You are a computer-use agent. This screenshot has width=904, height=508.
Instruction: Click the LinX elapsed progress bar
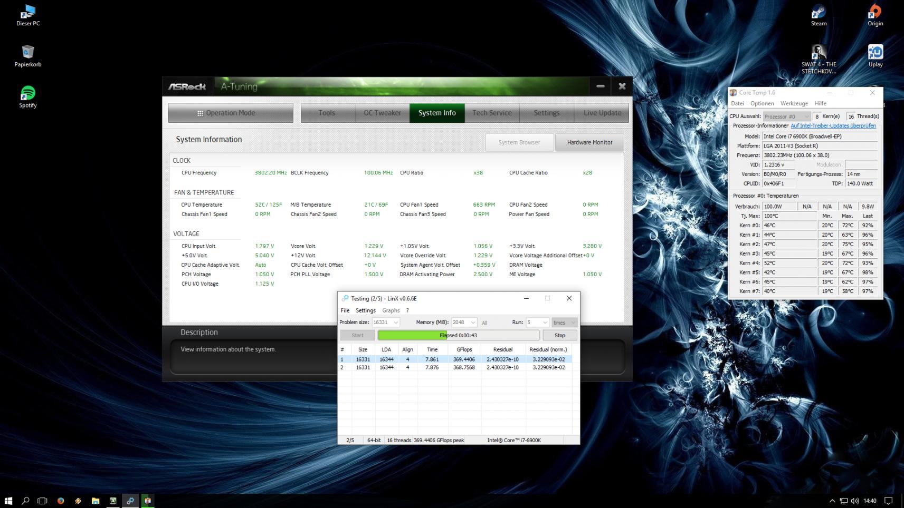tap(459, 335)
